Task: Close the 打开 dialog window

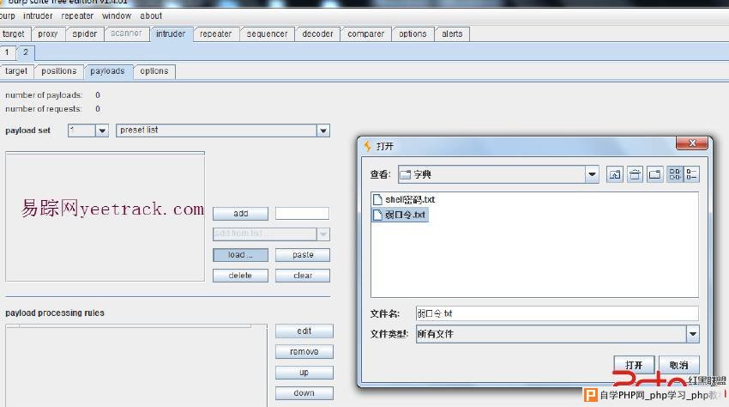Action: [x=692, y=143]
